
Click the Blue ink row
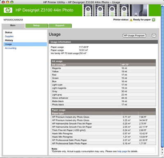[x=103, y=81]
